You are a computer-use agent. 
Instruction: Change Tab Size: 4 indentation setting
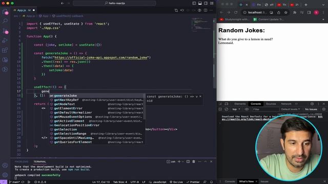(x=120, y=182)
